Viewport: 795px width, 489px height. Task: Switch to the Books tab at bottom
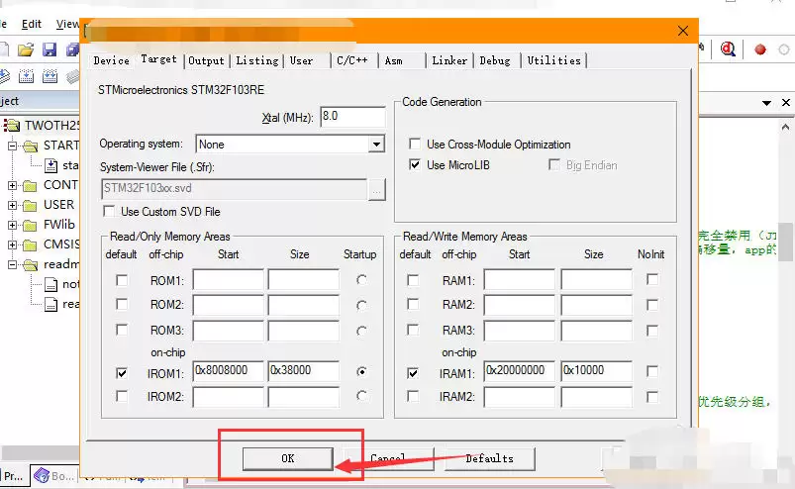pyautogui.click(x=54, y=476)
